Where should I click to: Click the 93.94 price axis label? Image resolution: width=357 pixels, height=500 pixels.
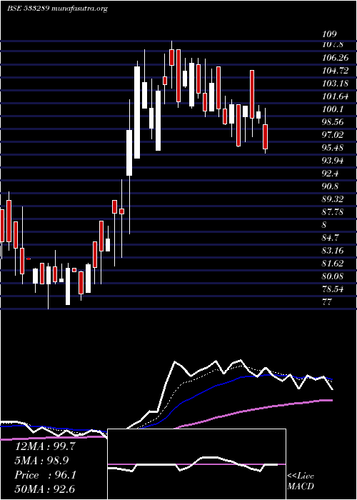point(333,161)
